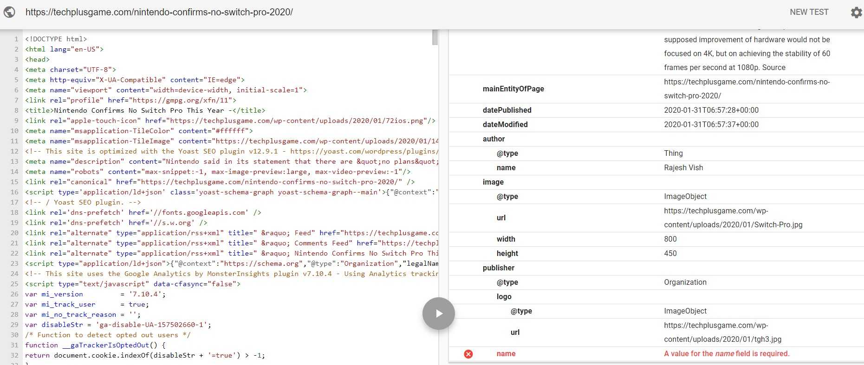Click the msapplication-TileColor meta line
Screen dimensions: 864x365
[139, 131]
